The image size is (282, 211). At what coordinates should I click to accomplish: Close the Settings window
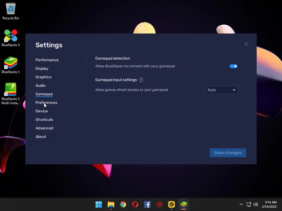[246, 44]
